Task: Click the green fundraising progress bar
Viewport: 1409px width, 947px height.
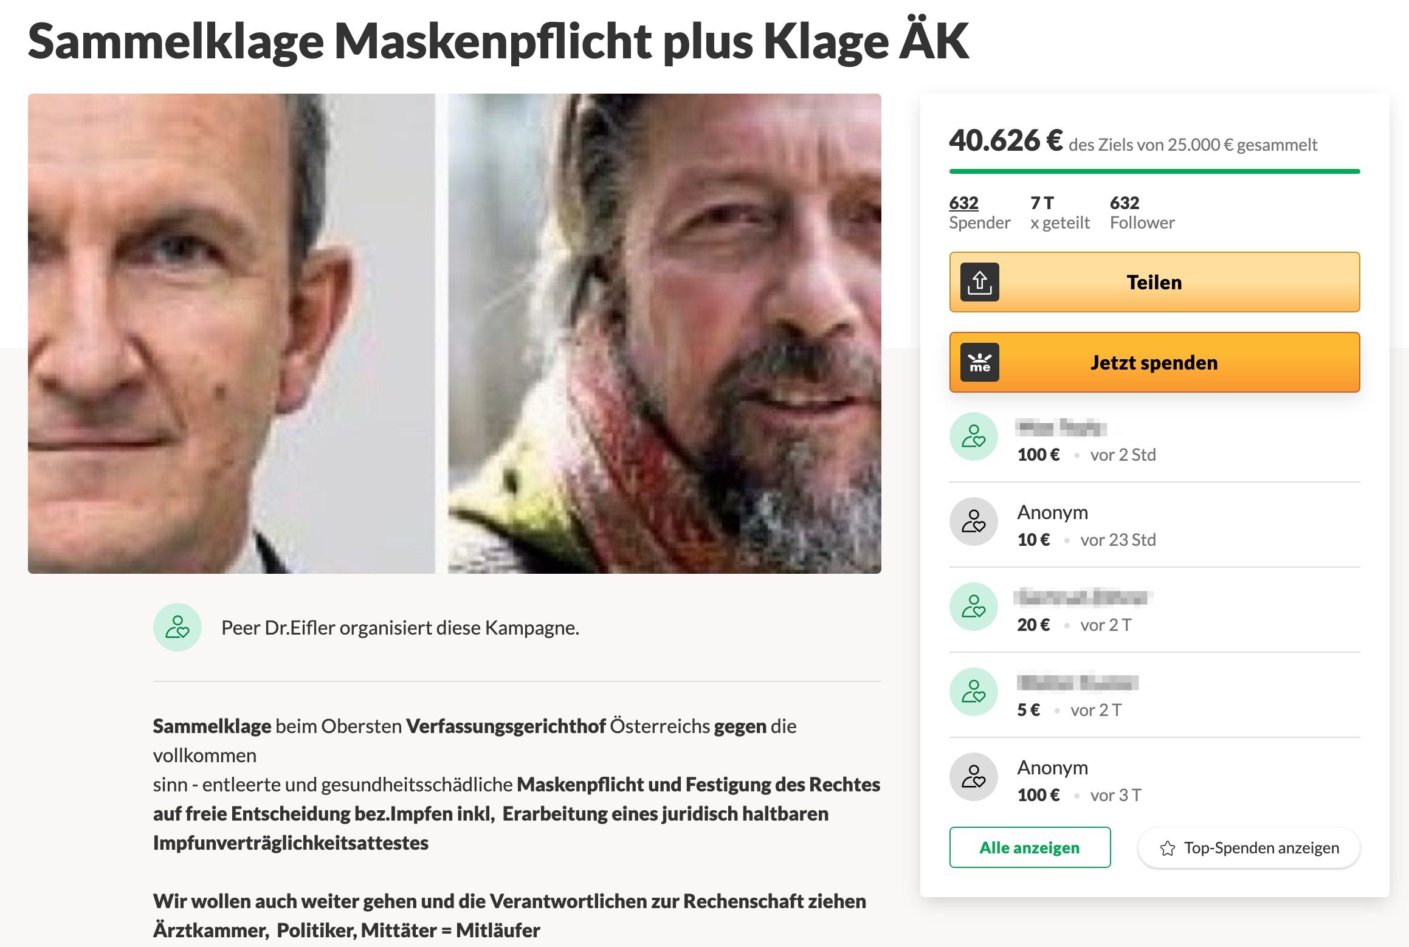Action: [x=1154, y=171]
